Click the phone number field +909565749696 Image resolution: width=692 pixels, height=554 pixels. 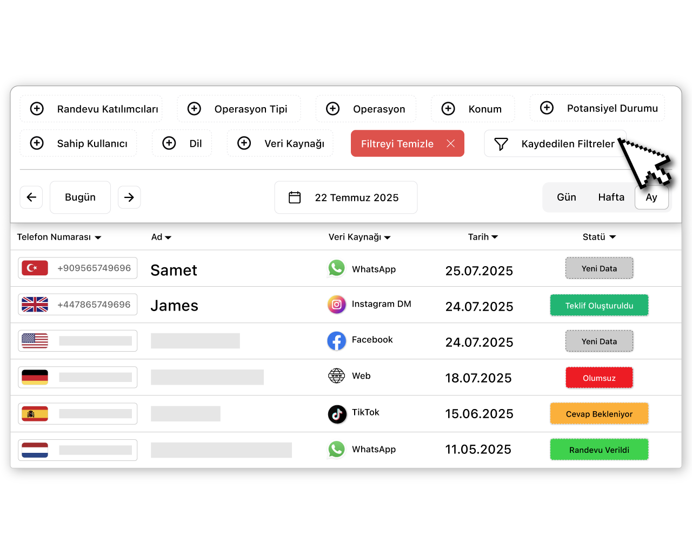coord(94,268)
